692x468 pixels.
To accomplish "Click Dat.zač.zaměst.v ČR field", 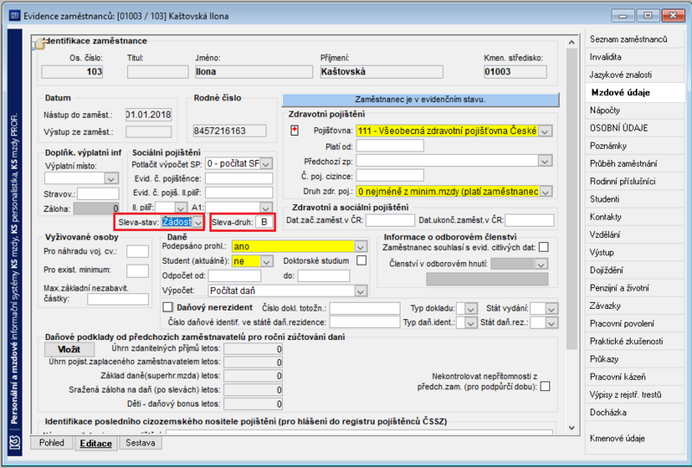I will (391, 221).
